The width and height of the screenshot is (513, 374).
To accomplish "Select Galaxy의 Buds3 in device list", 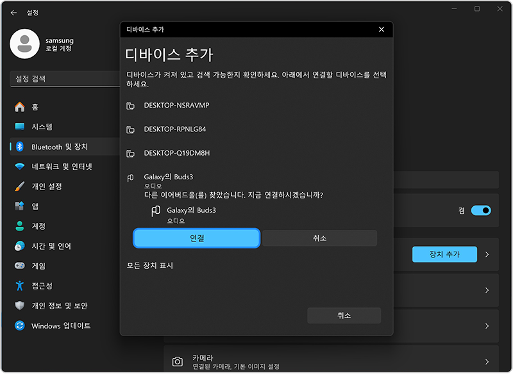I will tap(169, 177).
